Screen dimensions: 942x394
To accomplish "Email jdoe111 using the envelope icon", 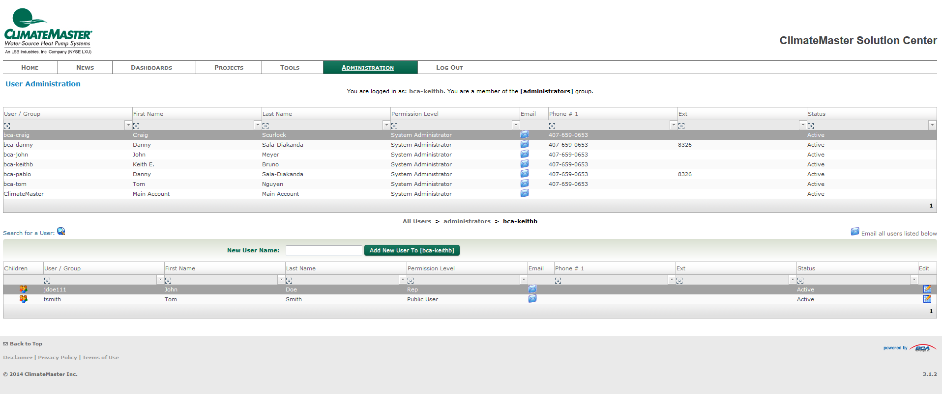I will tap(532, 289).
